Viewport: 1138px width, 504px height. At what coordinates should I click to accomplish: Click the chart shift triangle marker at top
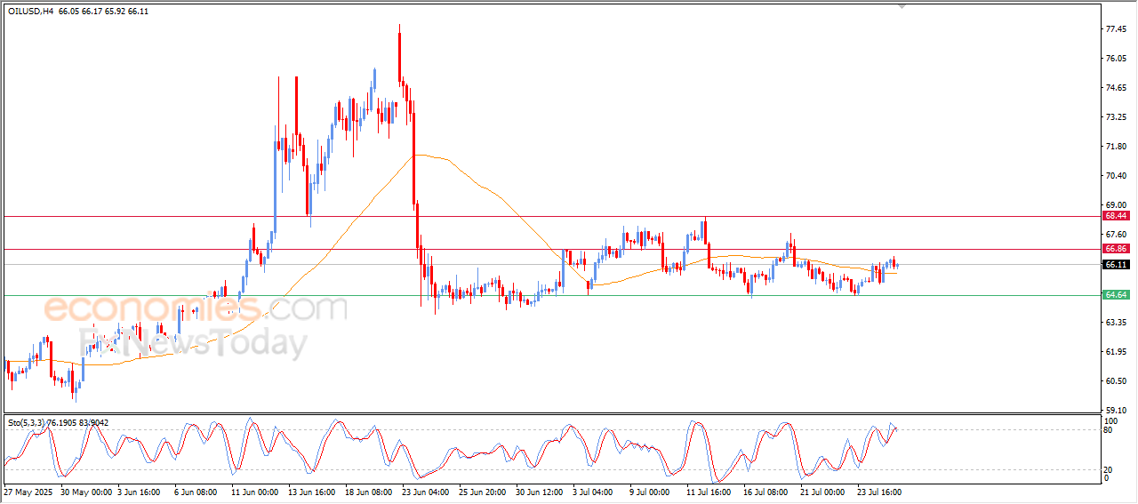[x=902, y=6]
